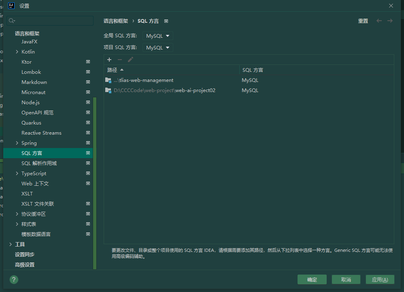
Task: Select JavaFX settings page
Action: coord(30,41)
